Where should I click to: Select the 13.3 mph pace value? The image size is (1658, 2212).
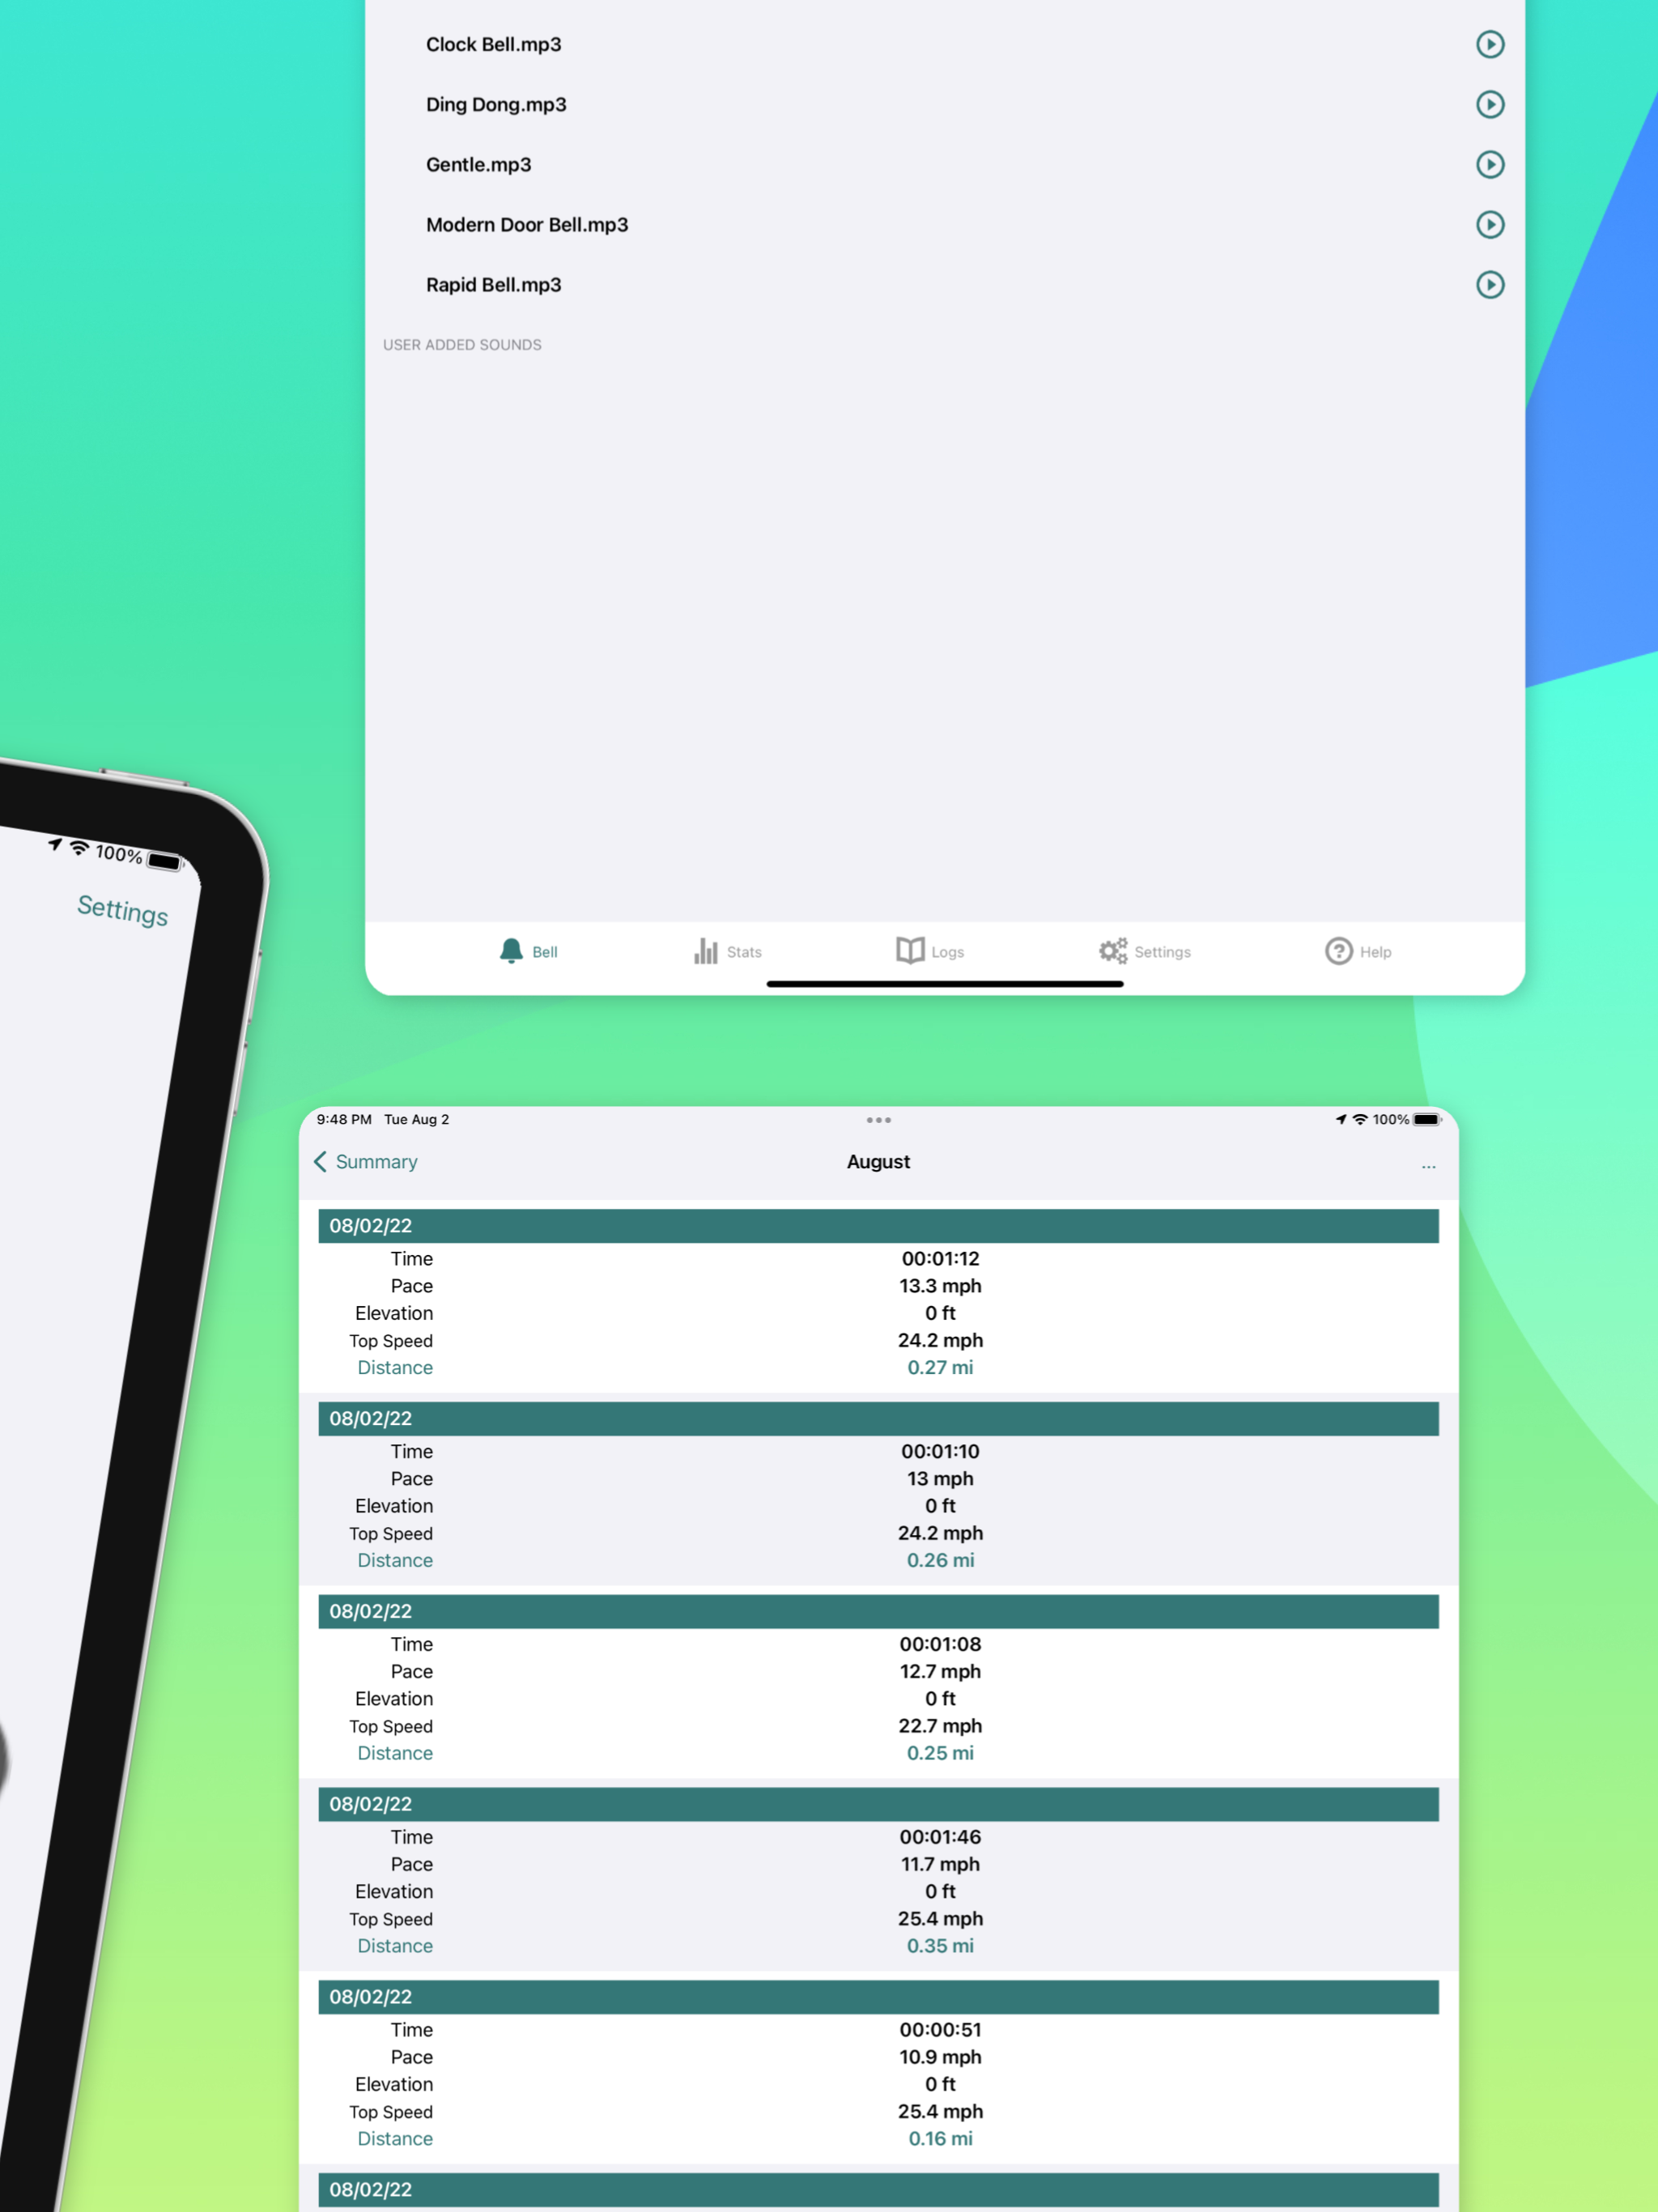pos(940,1286)
